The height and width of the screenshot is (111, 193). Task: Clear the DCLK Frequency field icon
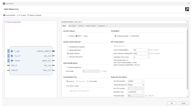click(149, 50)
